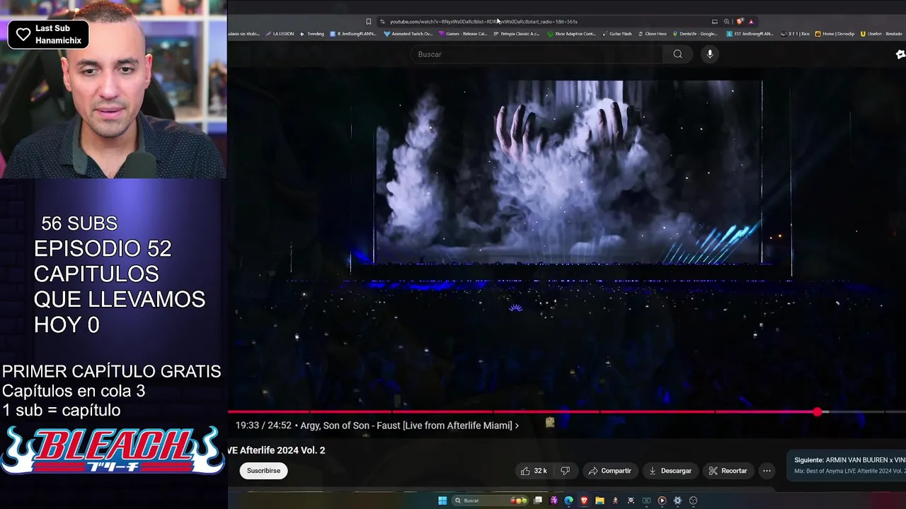Click the browser address bar URL

[x=483, y=21]
